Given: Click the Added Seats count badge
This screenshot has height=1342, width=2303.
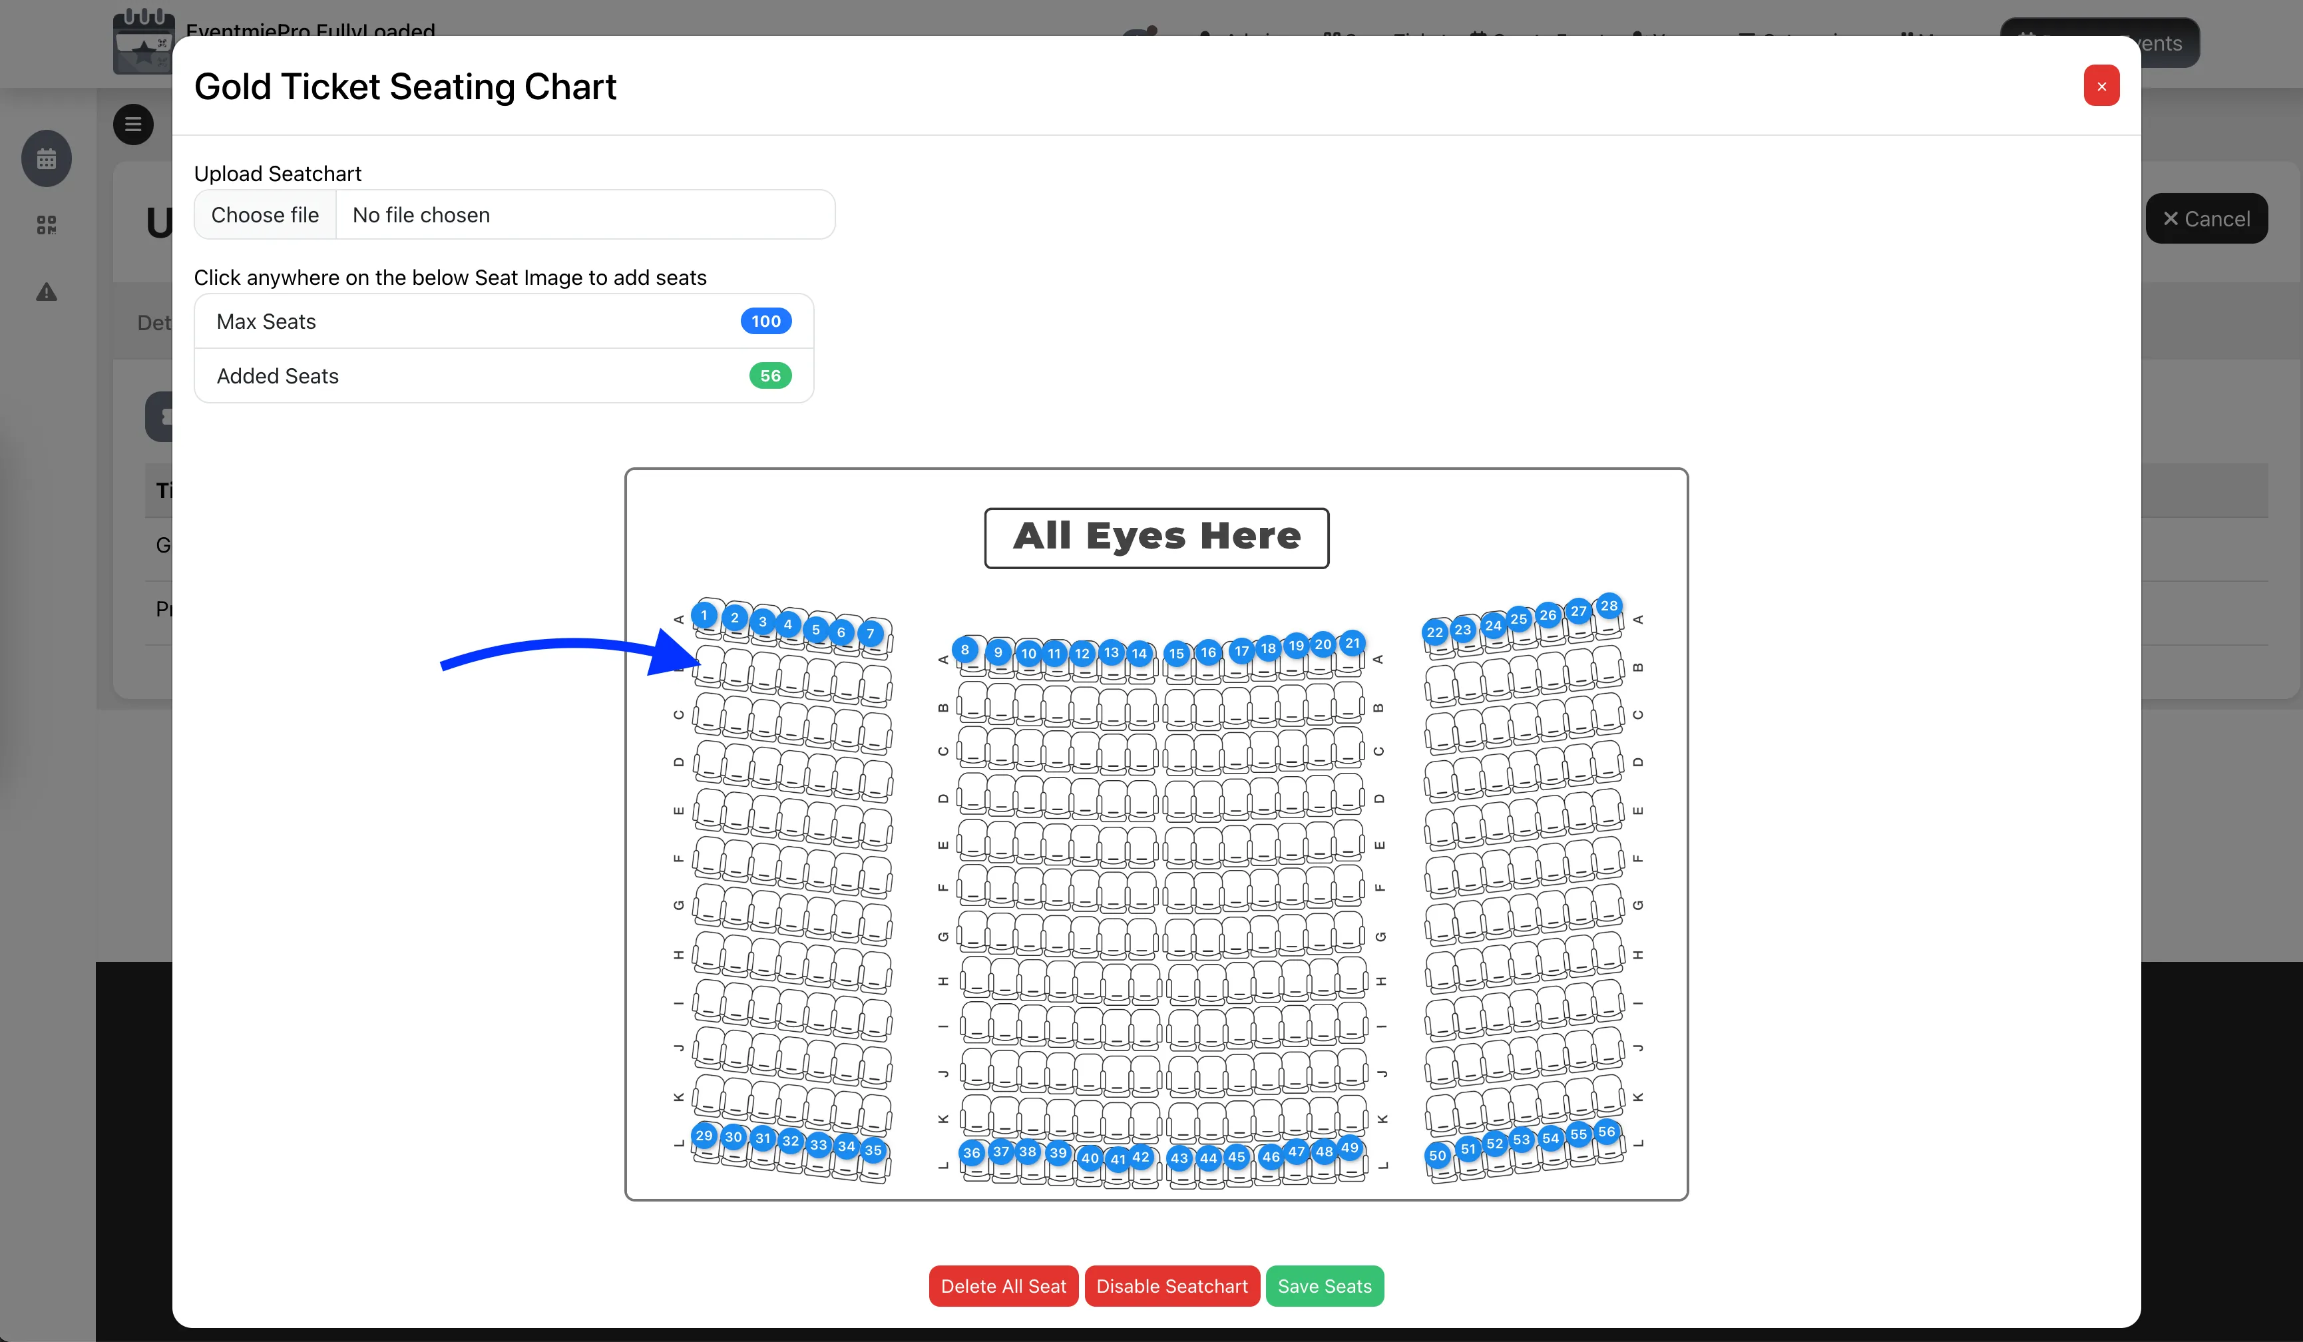Looking at the screenshot, I should pyautogui.click(x=769, y=375).
